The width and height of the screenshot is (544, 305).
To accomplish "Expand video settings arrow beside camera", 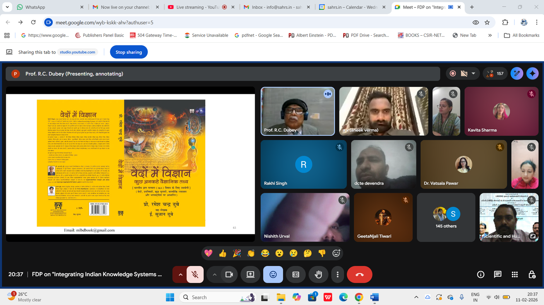I will pos(215,274).
